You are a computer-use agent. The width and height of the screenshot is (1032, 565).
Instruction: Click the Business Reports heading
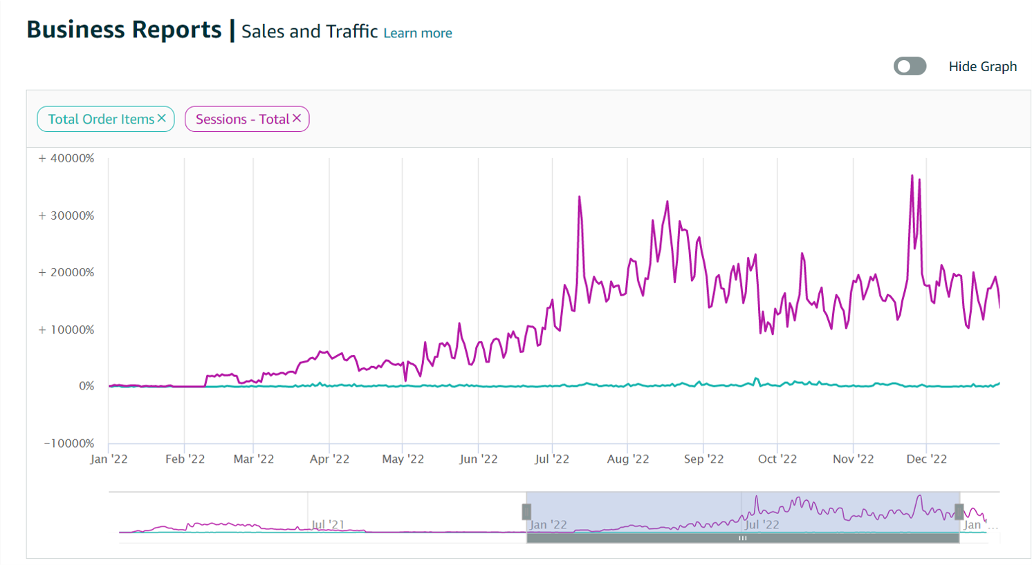click(x=124, y=30)
